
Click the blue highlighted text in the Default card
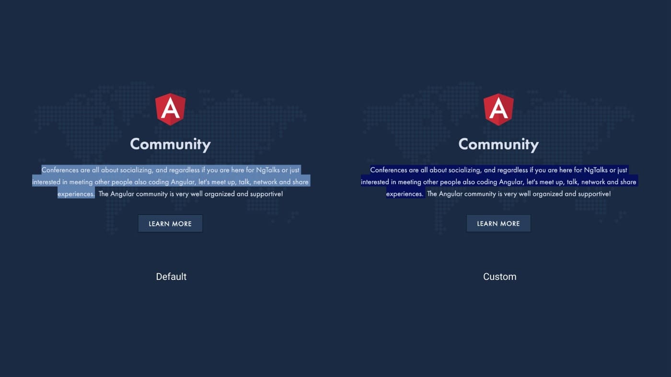[170, 182]
